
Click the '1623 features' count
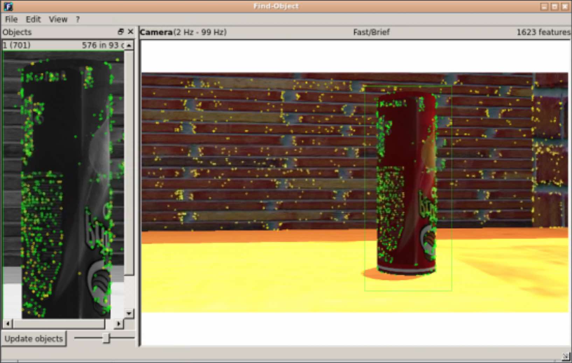coord(543,32)
